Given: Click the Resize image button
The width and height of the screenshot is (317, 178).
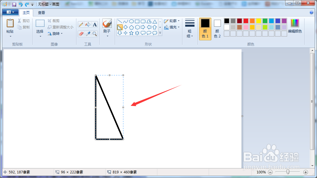Looking at the screenshot, I should [x=60, y=27].
